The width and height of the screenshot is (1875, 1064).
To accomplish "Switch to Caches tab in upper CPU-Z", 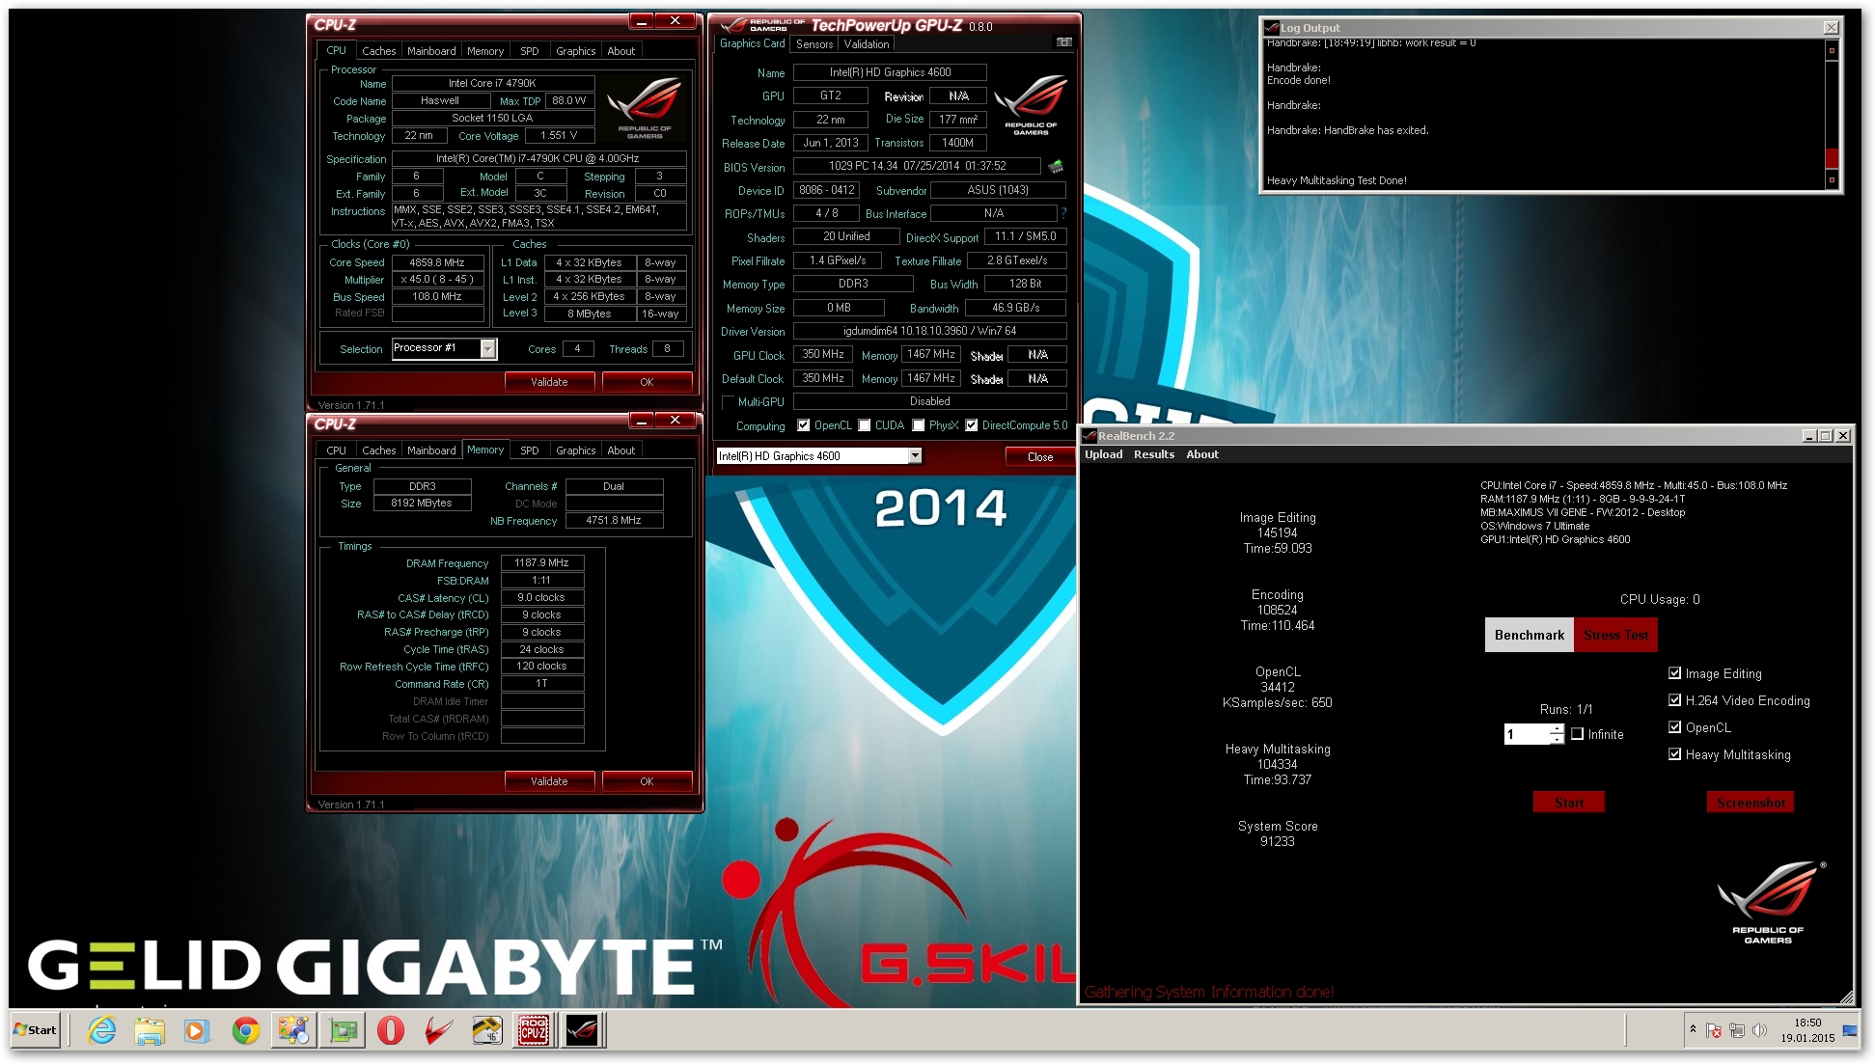I will click(x=378, y=51).
